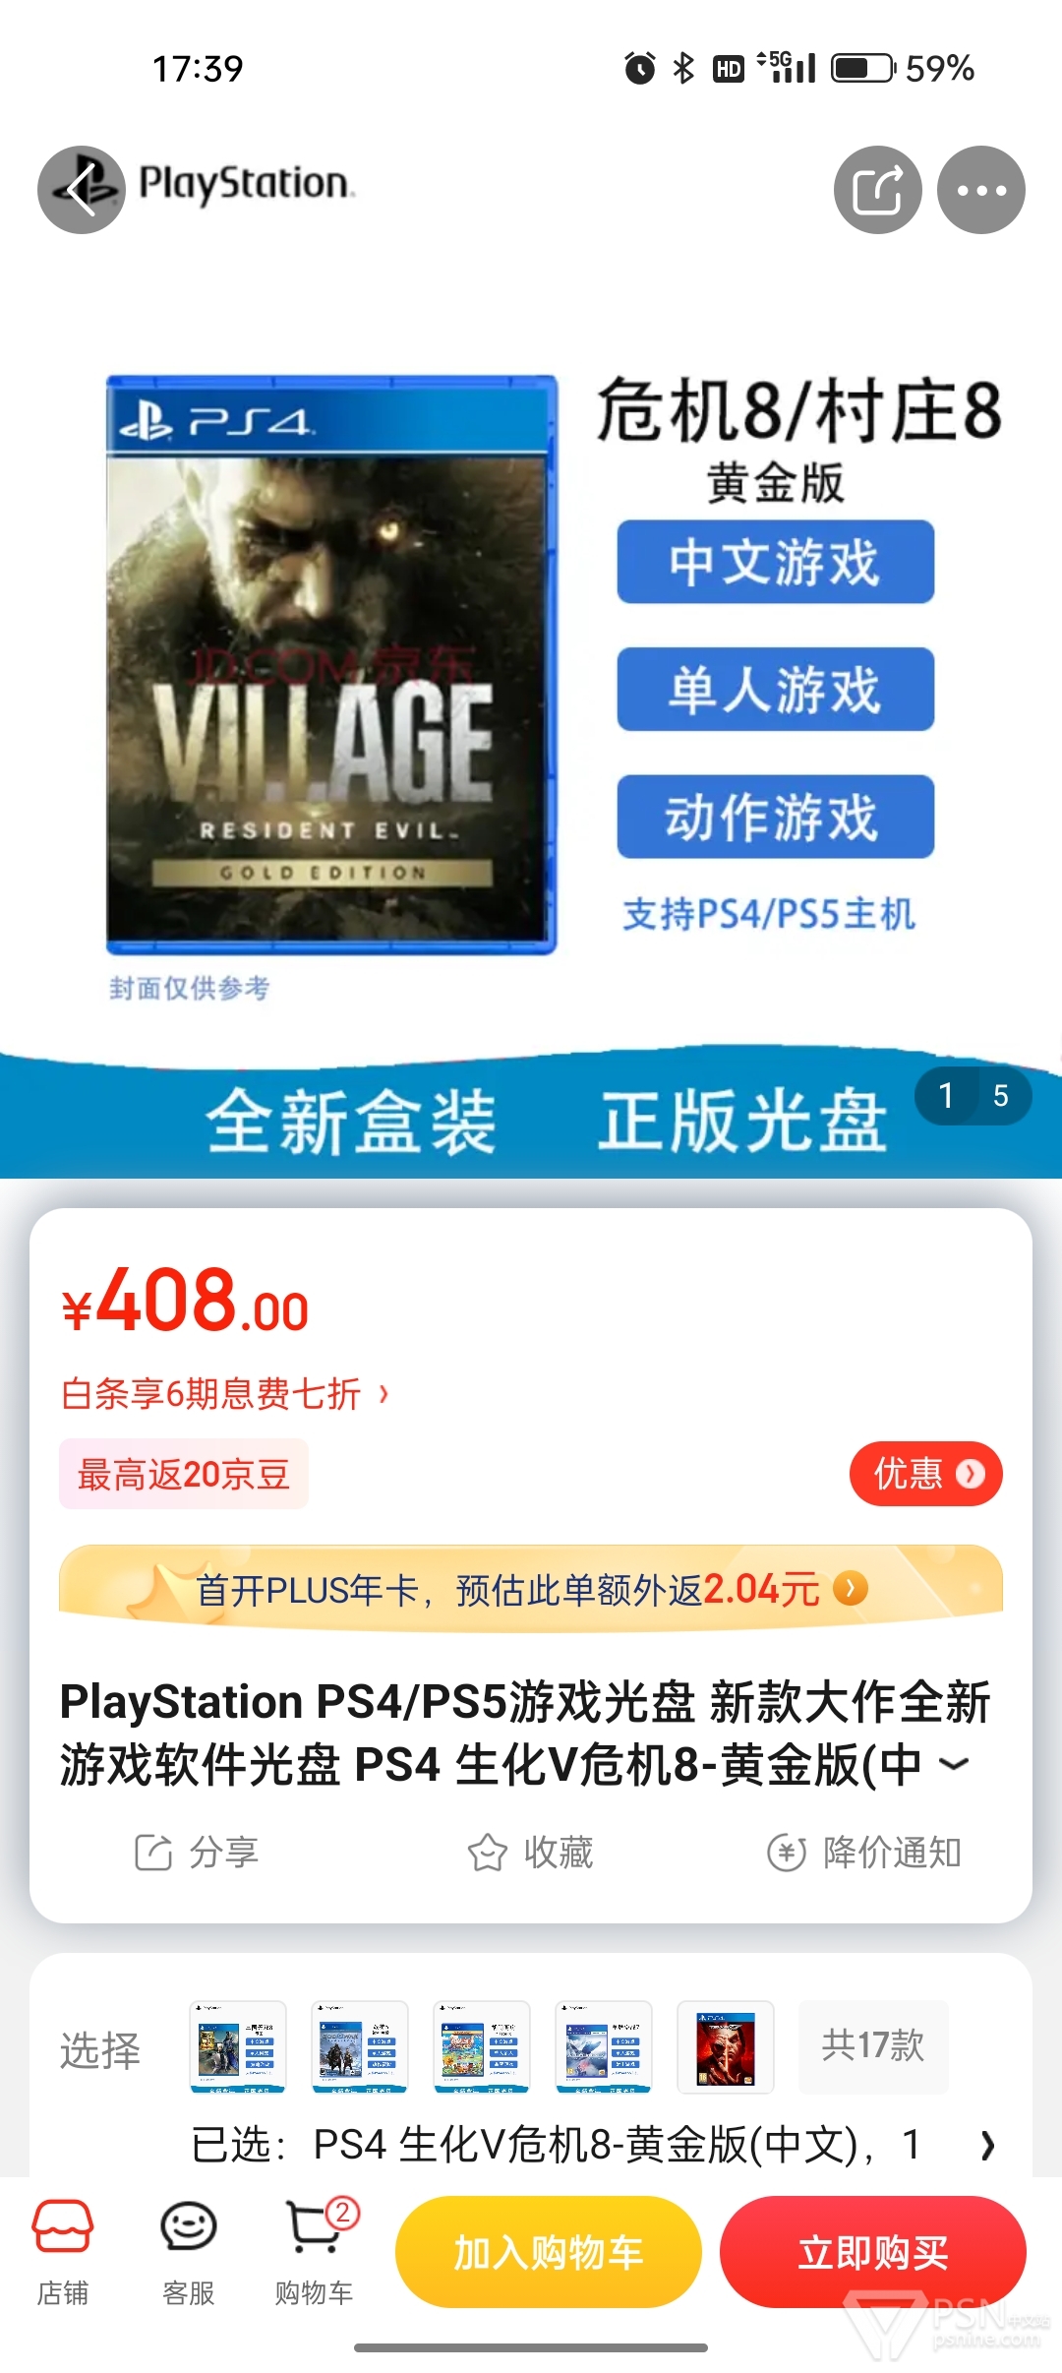Image resolution: width=1062 pixels, height=2373 pixels.
Task: Tap 加入购物车 add to cart
Action: (x=549, y=2251)
